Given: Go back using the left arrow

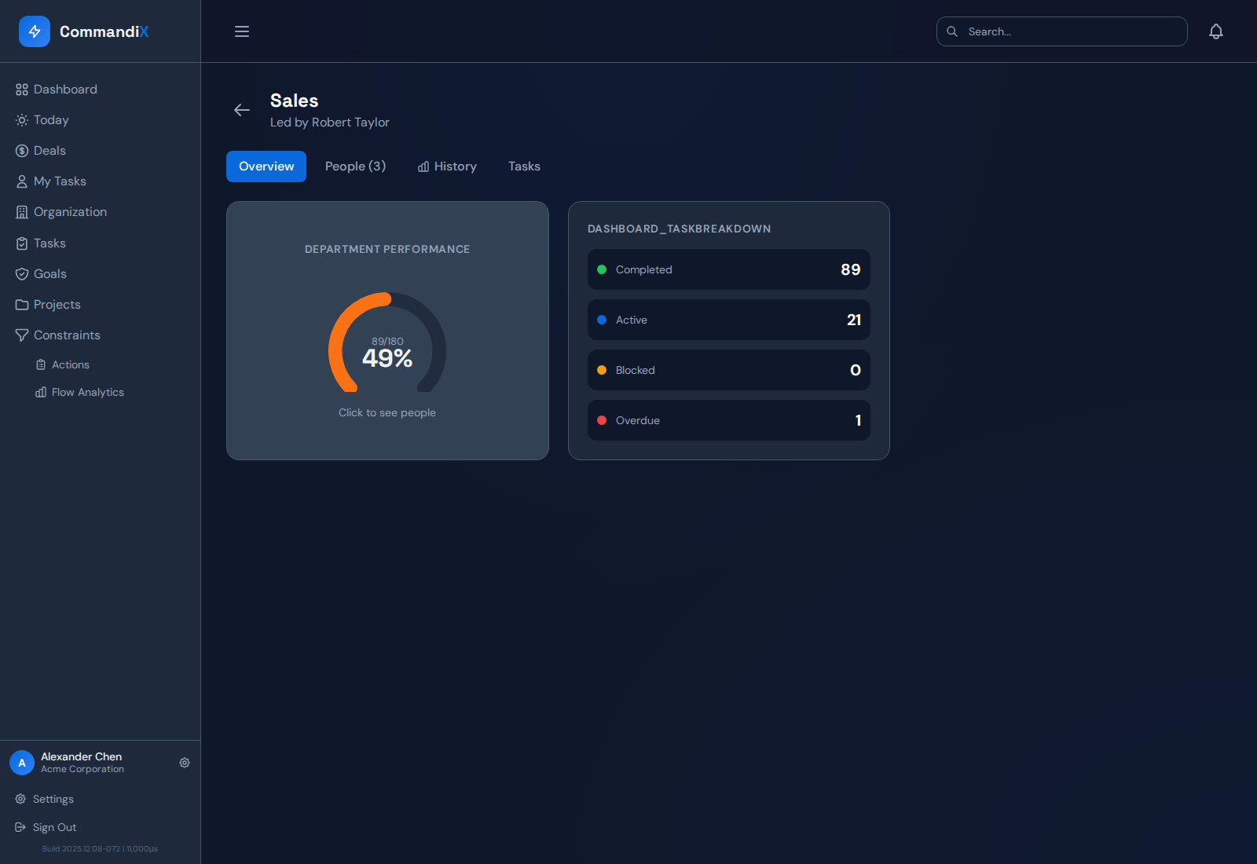Looking at the screenshot, I should tap(242, 110).
